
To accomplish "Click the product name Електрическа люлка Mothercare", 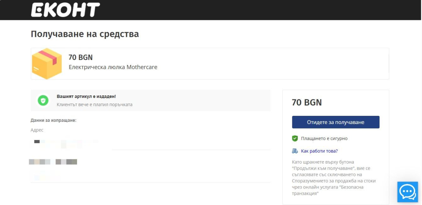I will click(x=113, y=67).
